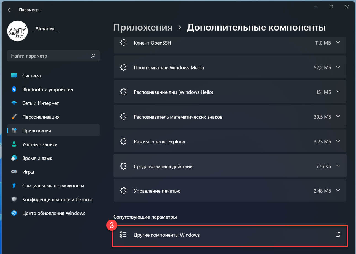
Task: Click the Система monitor icon
Action: click(14, 75)
